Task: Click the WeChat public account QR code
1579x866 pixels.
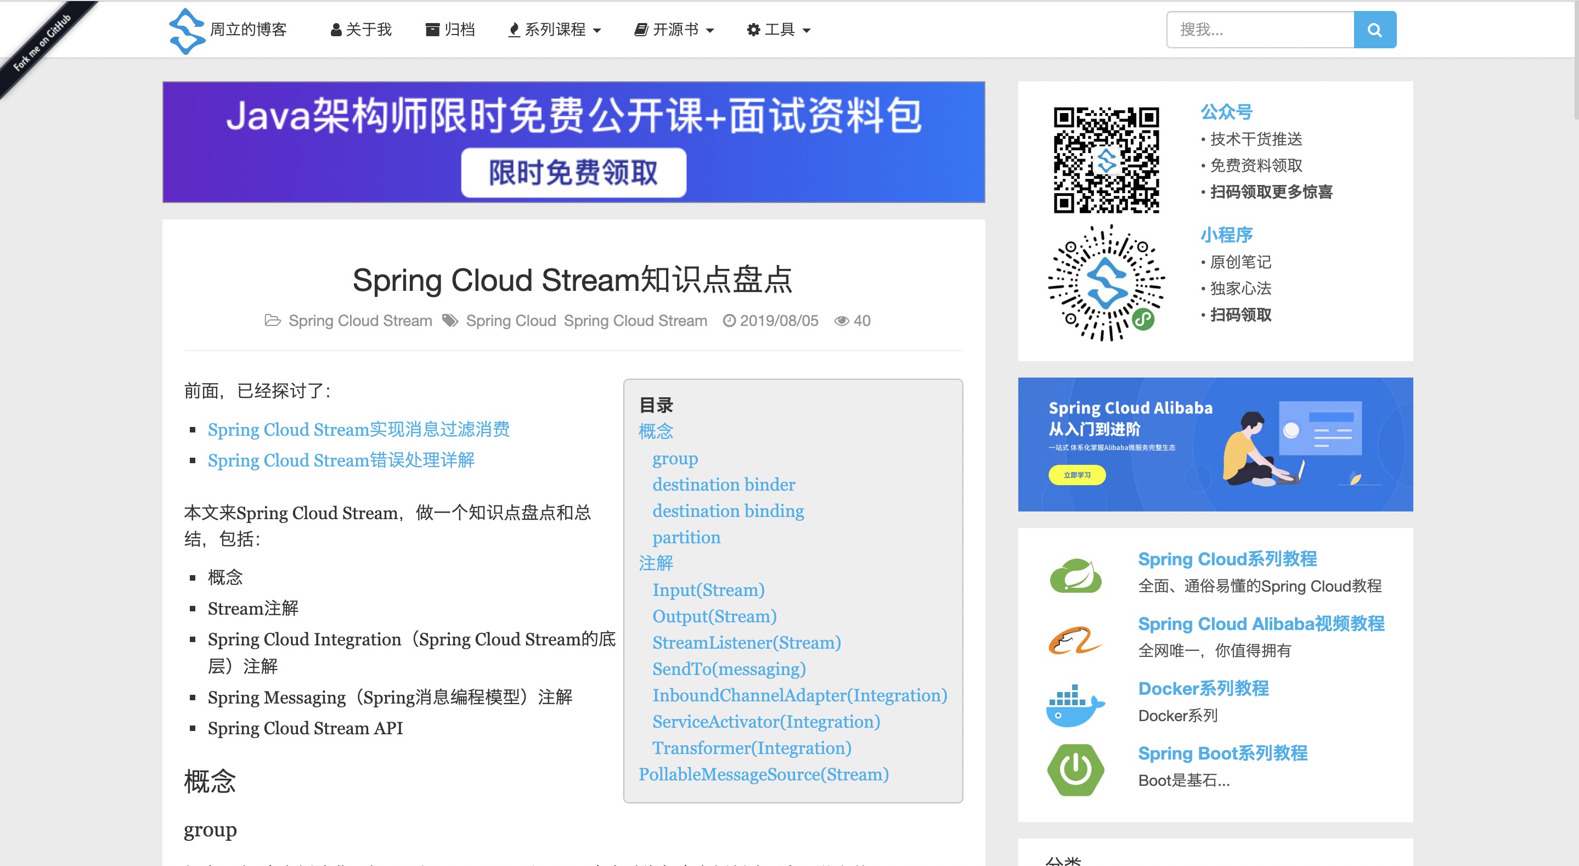Action: click(x=1106, y=161)
